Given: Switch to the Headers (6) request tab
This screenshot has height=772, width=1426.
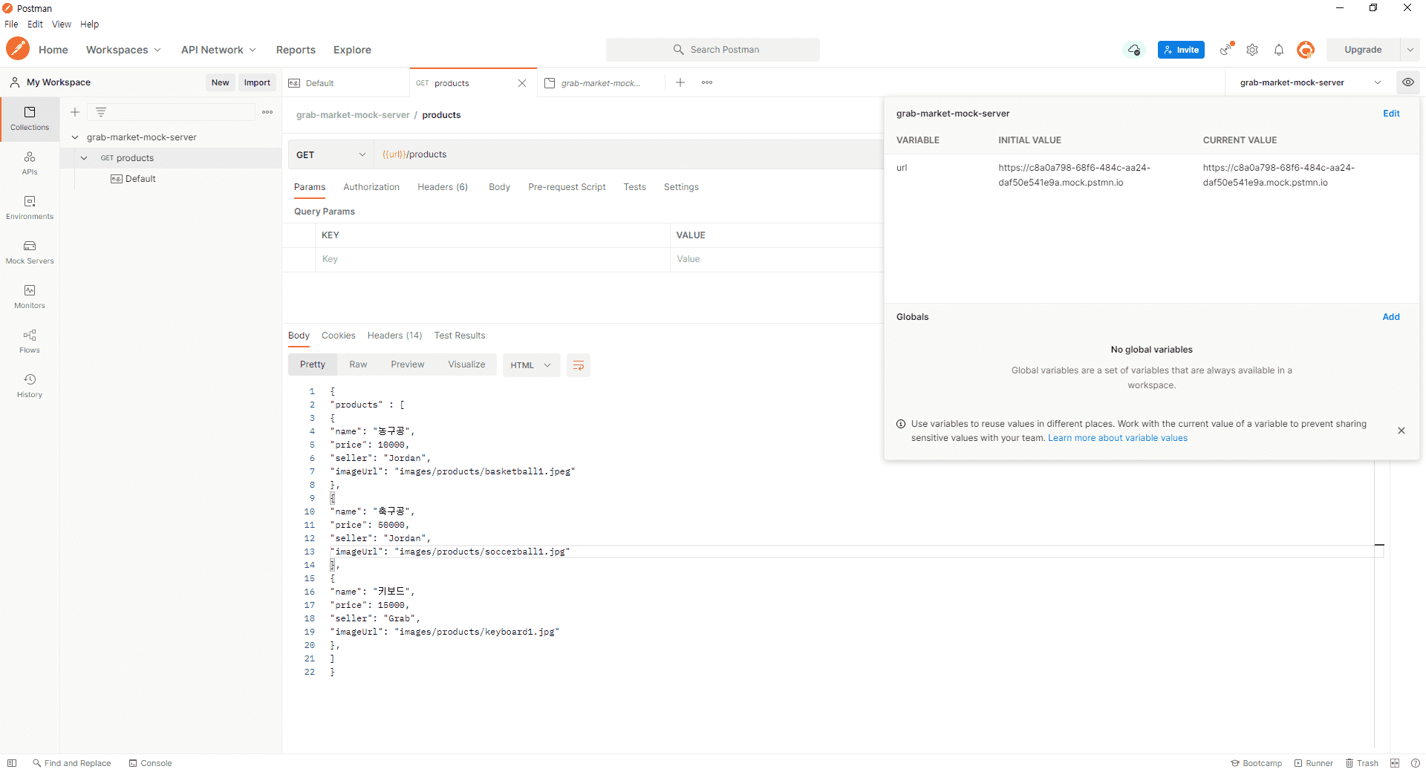Looking at the screenshot, I should coord(443,187).
